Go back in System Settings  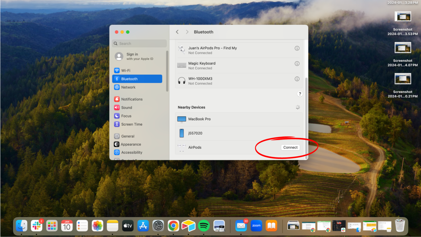pyautogui.click(x=177, y=32)
